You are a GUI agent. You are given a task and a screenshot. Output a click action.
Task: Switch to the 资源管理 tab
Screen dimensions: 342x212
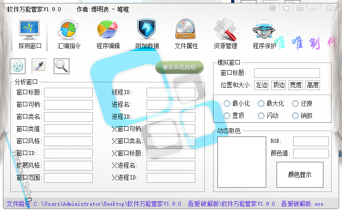pos(225,34)
